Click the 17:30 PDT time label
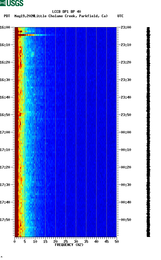This screenshot has height=260, width=161. 5,185
